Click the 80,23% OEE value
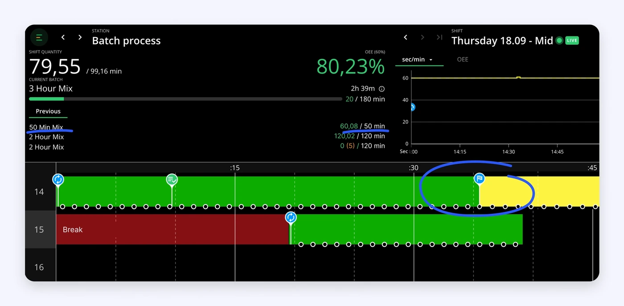Screen dimensions: 624x306 350,67
